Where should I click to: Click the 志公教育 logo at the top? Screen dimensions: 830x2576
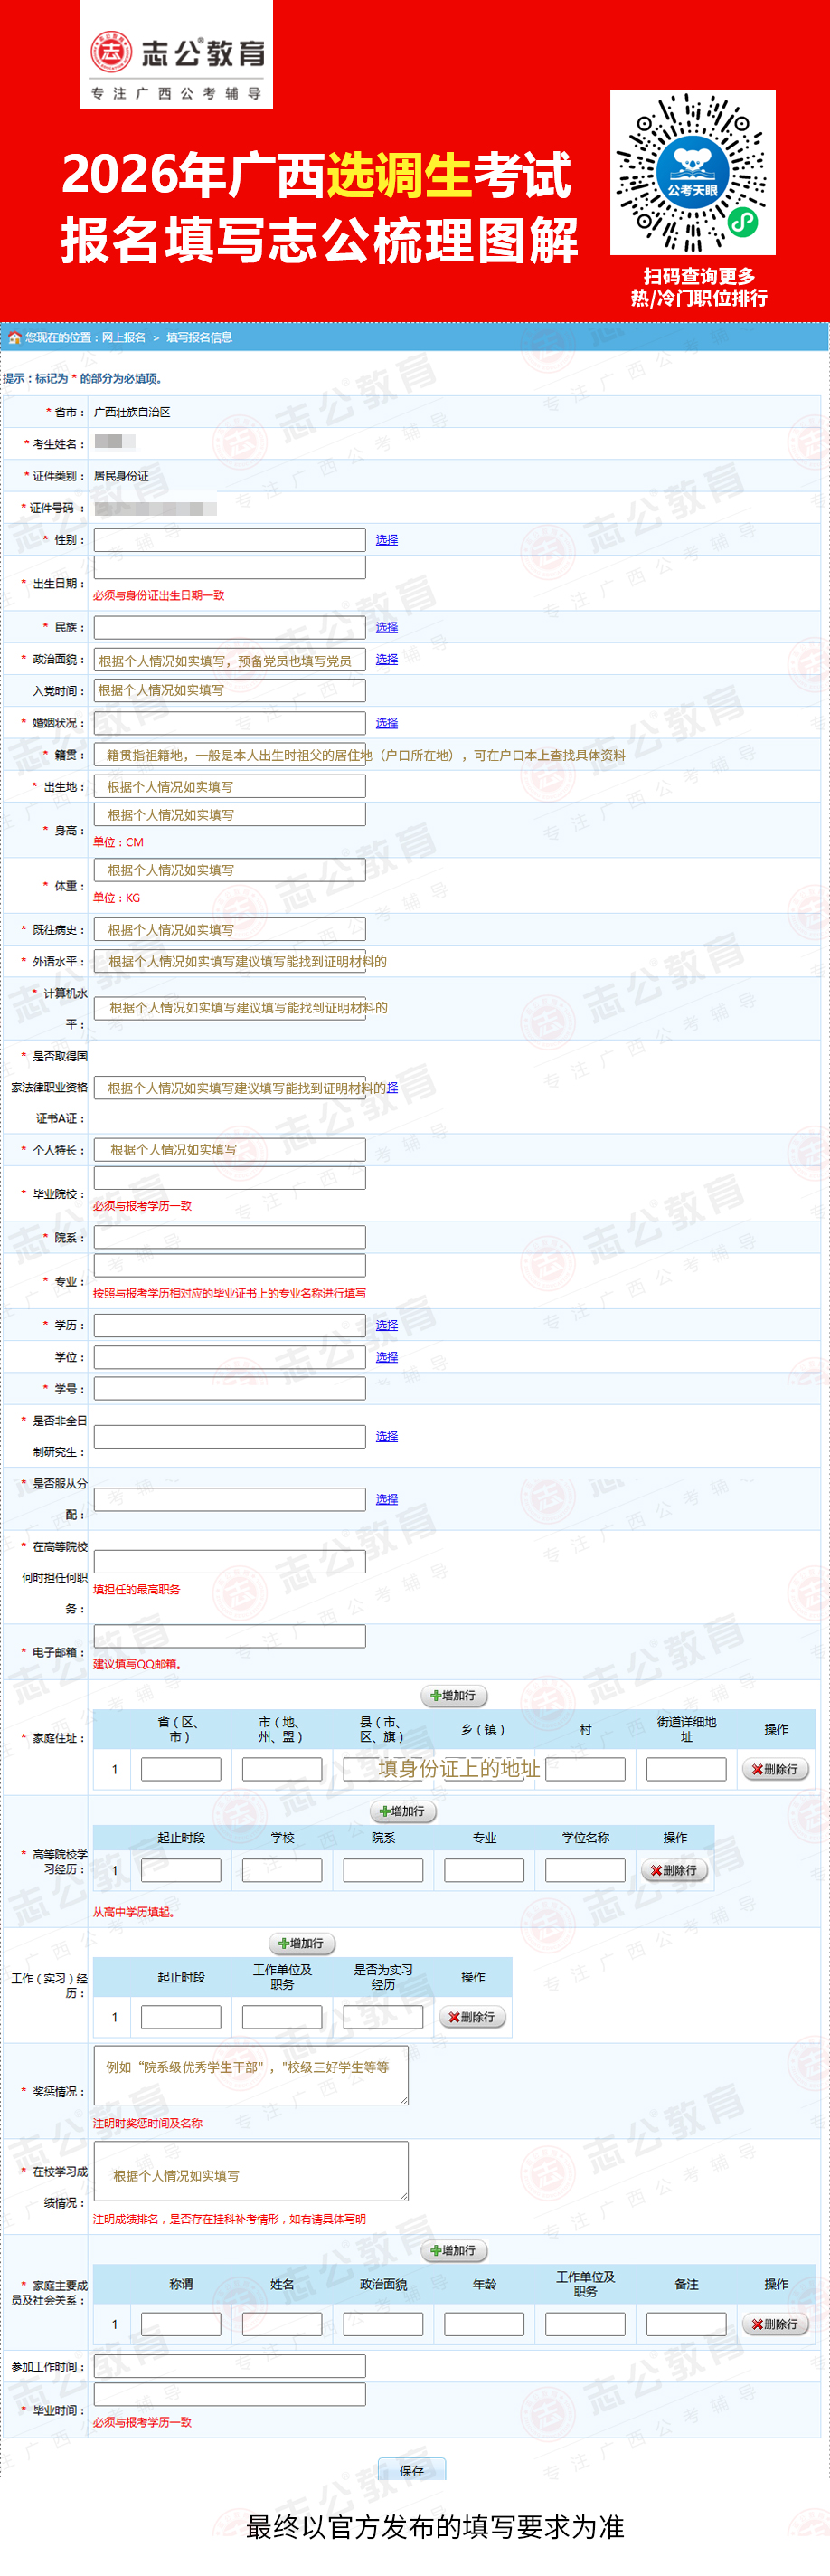[x=175, y=55]
